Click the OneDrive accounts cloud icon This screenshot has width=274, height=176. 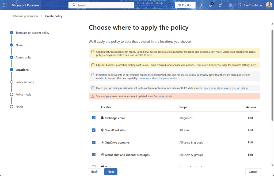(102, 143)
